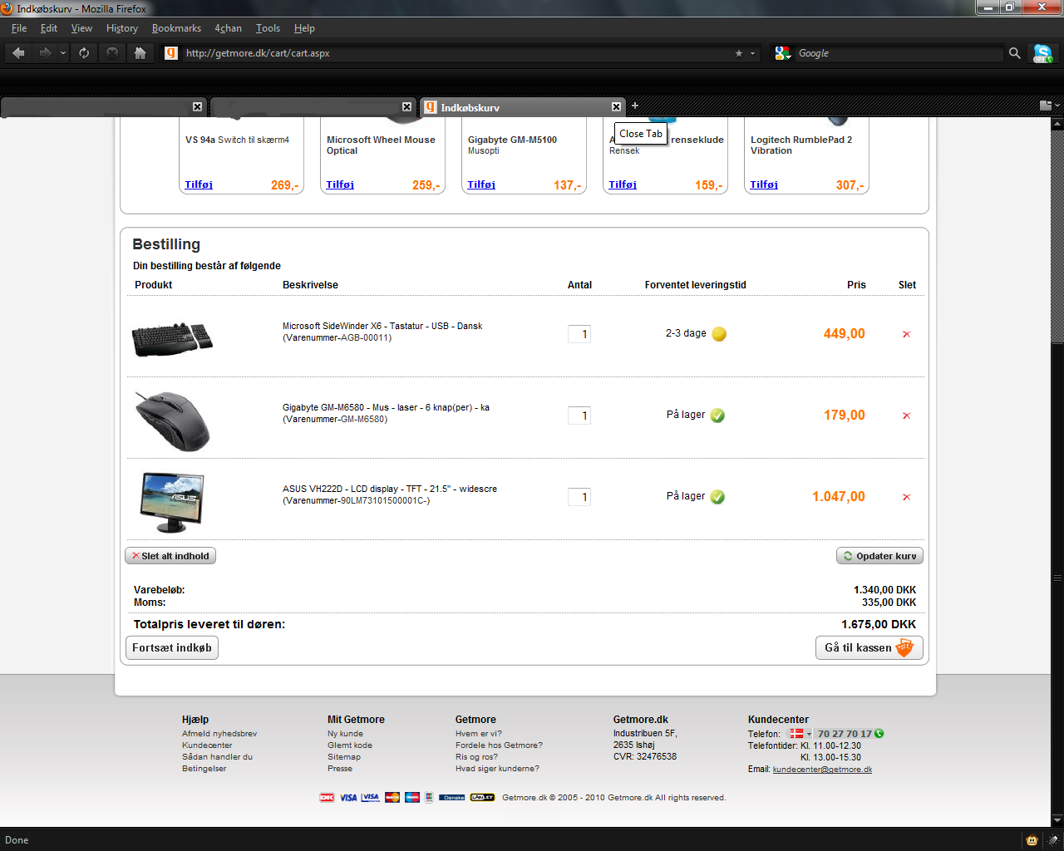The image size is (1064, 851).
Task: Focus the Google search field
Action: [898, 53]
